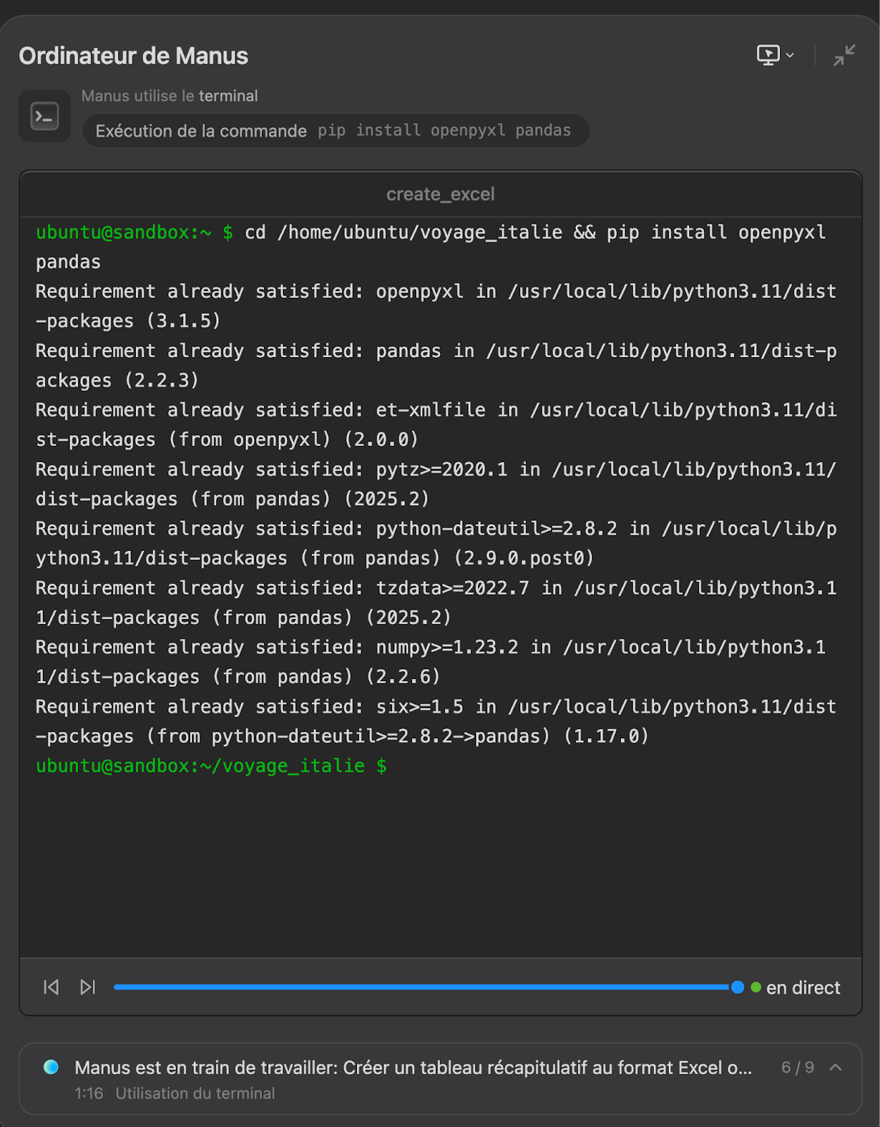
Task: Click the python-dateutil>=2.8.2 requirement line
Action: point(436,543)
